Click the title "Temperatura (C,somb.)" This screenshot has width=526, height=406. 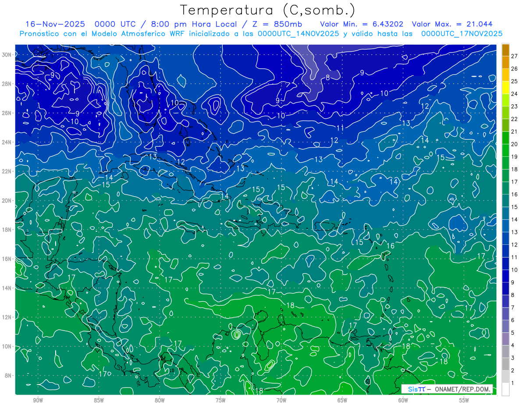click(x=268, y=10)
